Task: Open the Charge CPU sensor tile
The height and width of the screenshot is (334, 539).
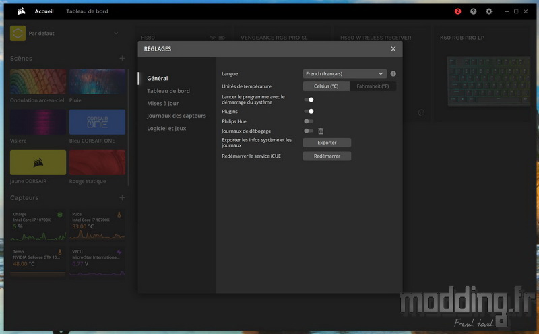Action: (38, 226)
